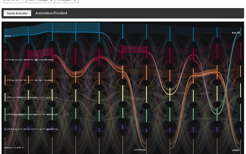Screen dimensions: 246x154
Task: Select the Starter row label
Action: 8,36
